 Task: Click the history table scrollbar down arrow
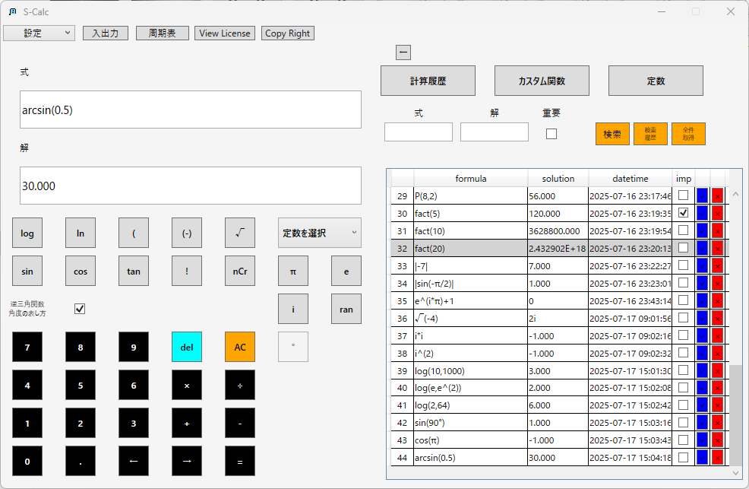point(735,473)
